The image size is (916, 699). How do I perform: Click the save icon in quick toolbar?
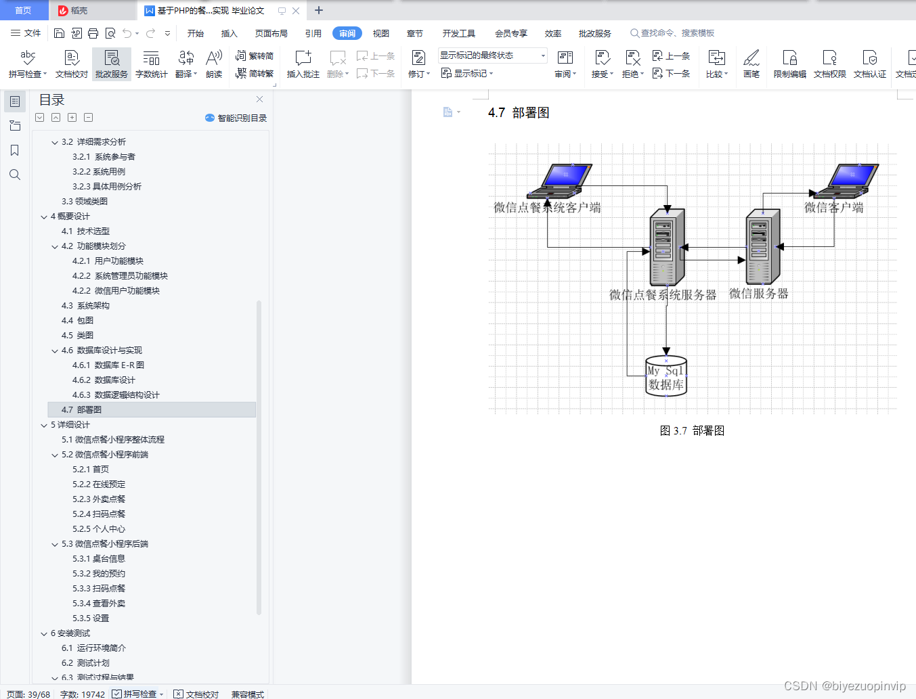click(x=60, y=33)
